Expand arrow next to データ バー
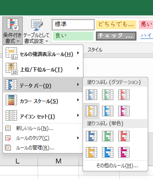This screenshot has height=179, width=153. point(78,85)
